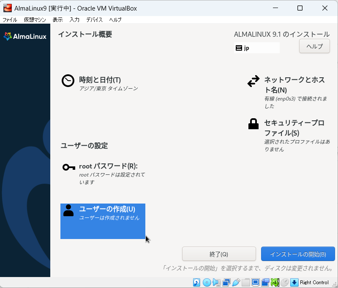Click the user silhouette icon
This screenshot has height=288, width=338.
pyautogui.click(x=68, y=210)
